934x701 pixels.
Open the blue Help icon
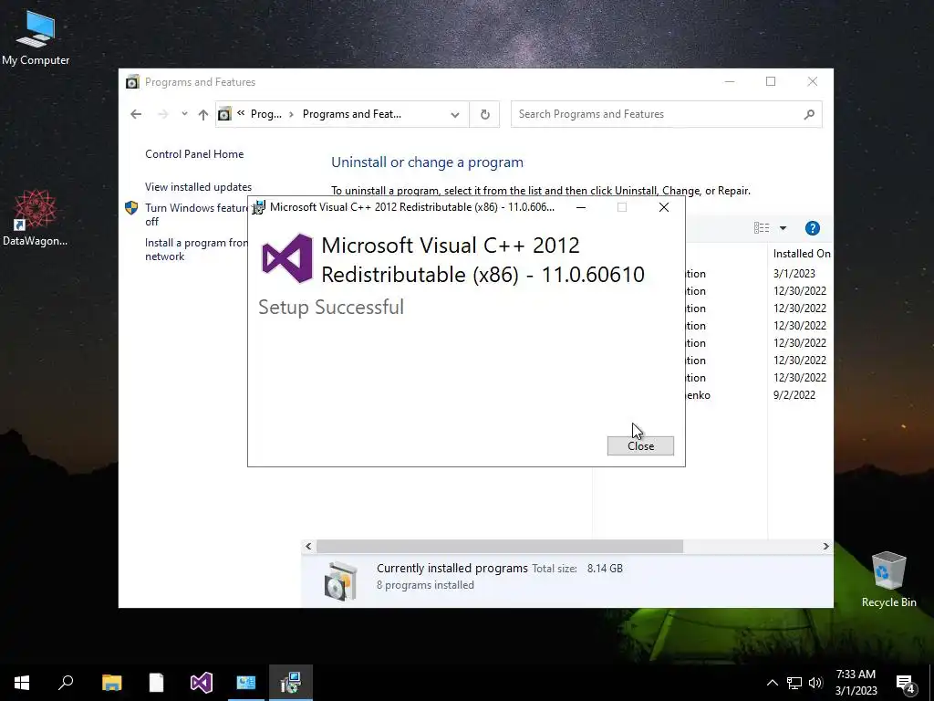click(x=813, y=227)
